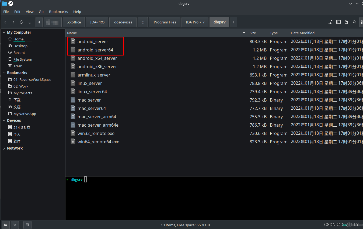The image size is (363, 229).
Task: Open terminal via toolbar terminal icon
Action: tap(339, 22)
